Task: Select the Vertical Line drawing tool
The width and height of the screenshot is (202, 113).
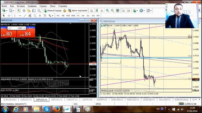Action: click(15, 16)
